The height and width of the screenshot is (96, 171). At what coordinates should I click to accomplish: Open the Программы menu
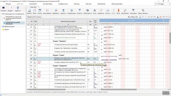[x=102, y=4]
